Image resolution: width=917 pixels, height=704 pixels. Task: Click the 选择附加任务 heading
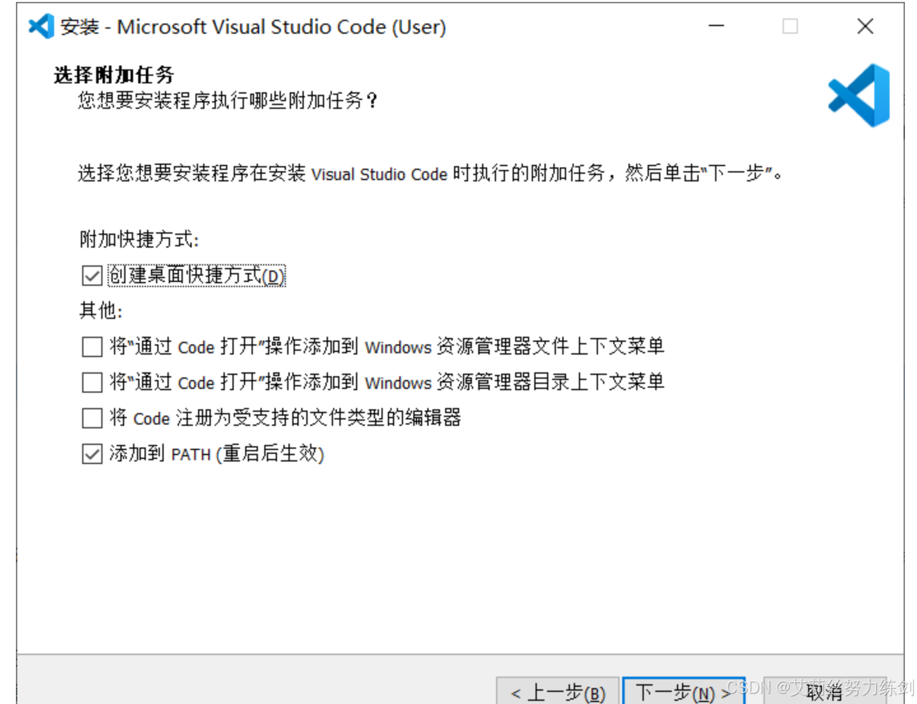(x=113, y=75)
